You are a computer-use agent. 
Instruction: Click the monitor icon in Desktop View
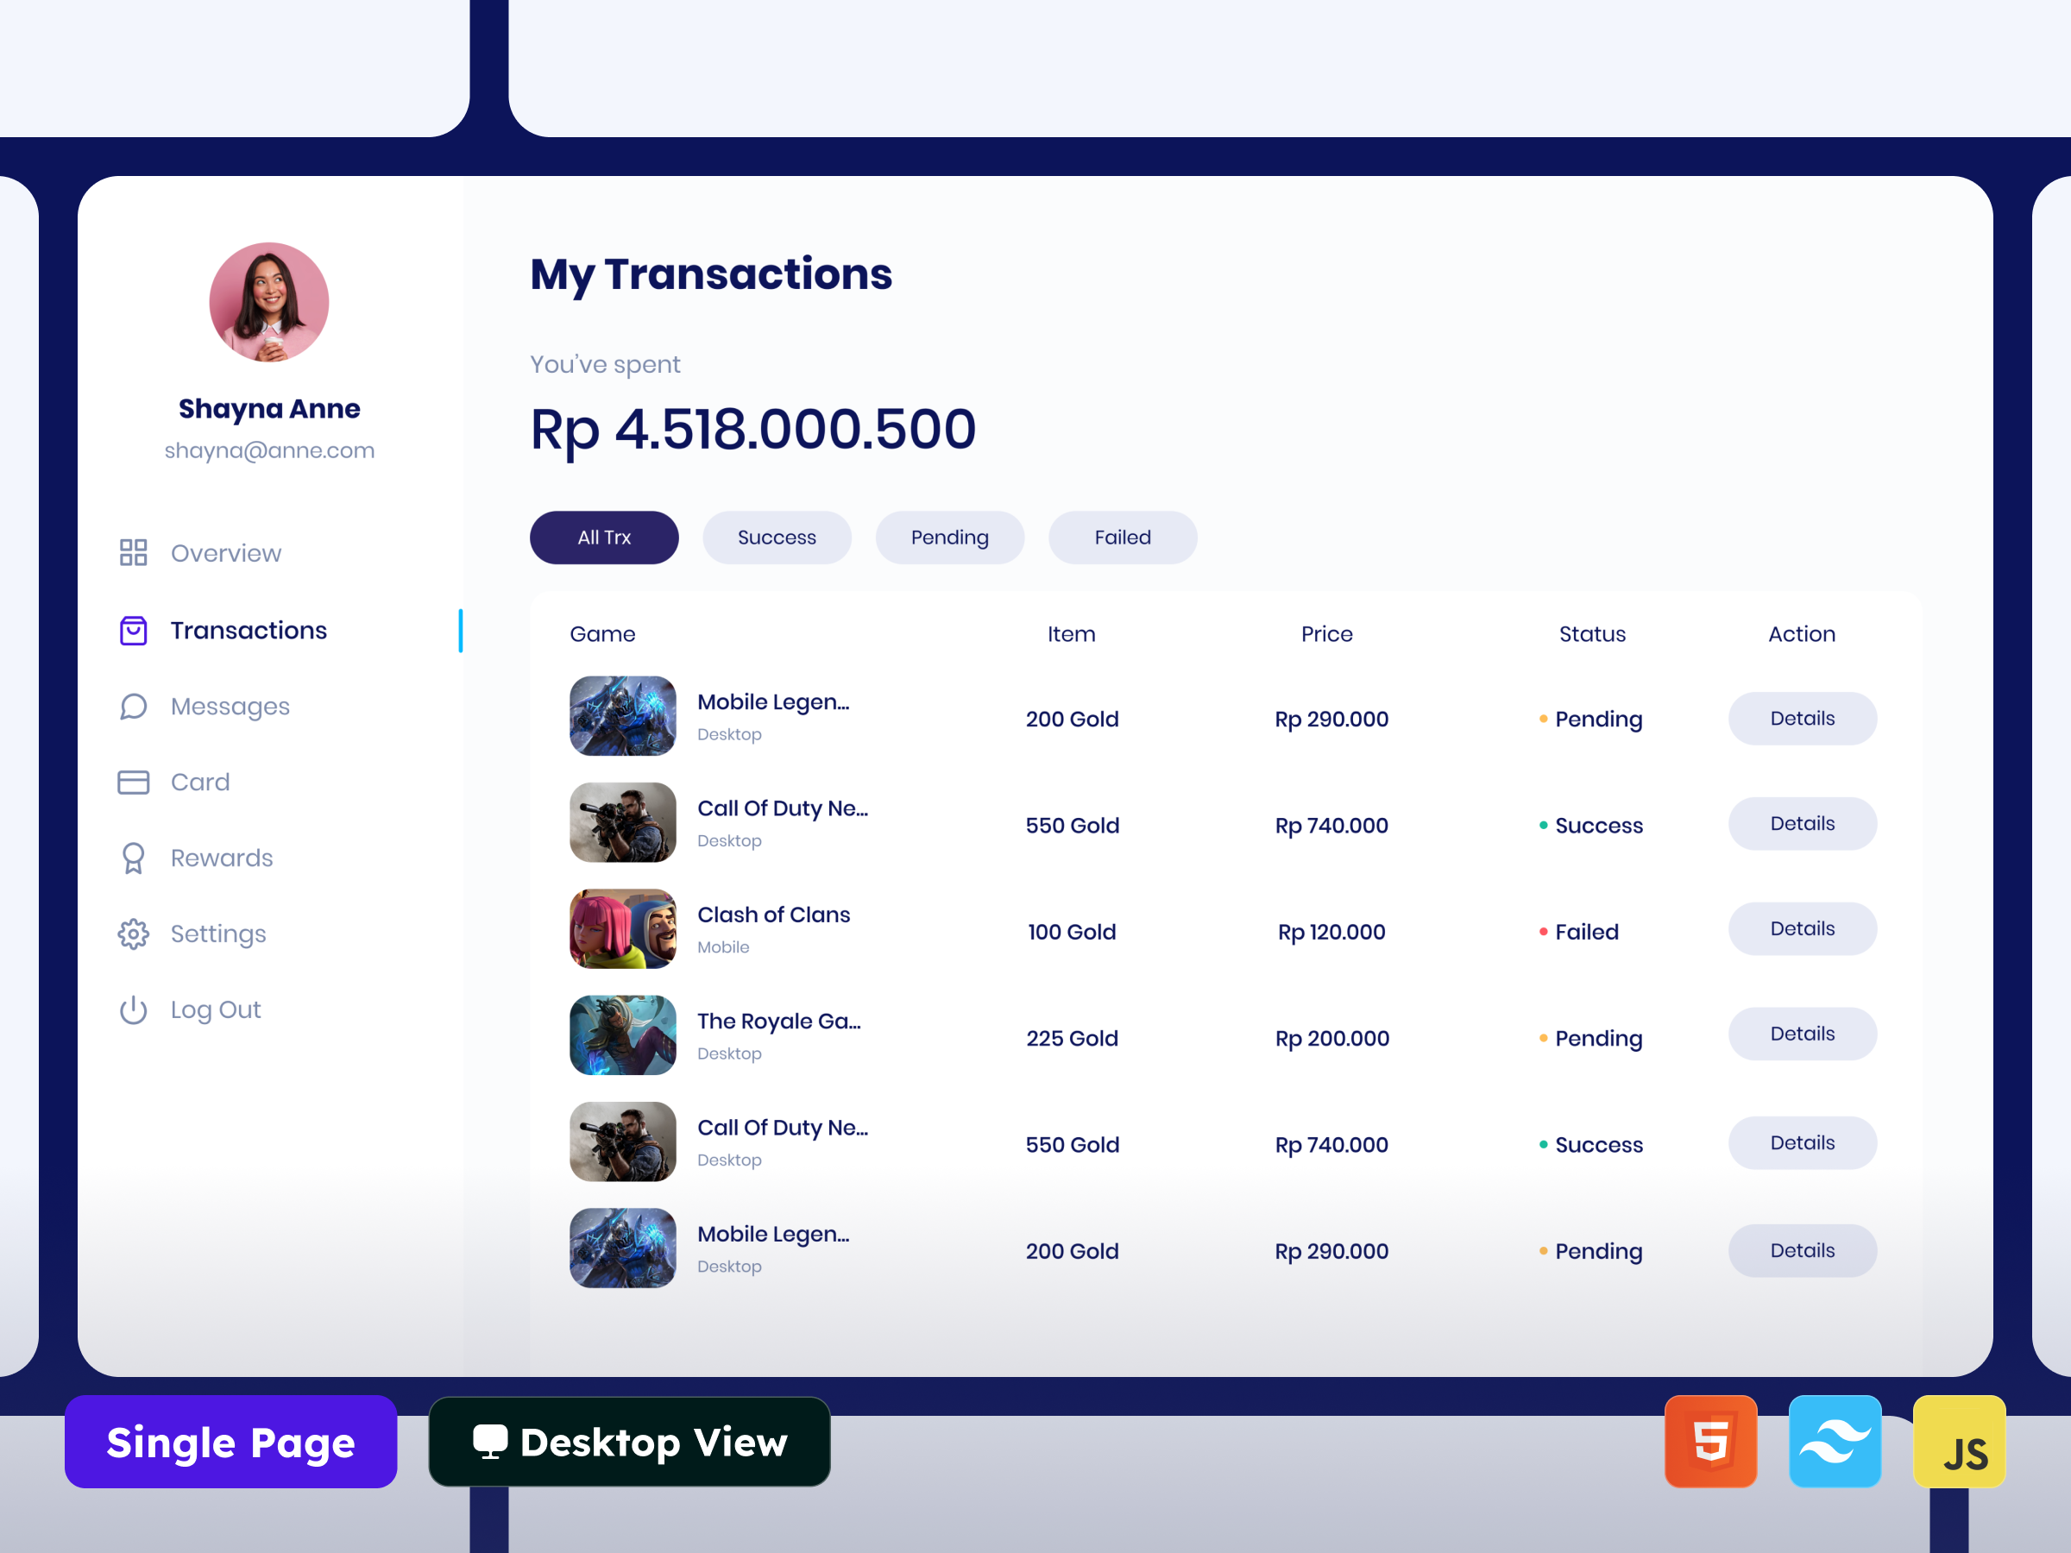point(489,1442)
